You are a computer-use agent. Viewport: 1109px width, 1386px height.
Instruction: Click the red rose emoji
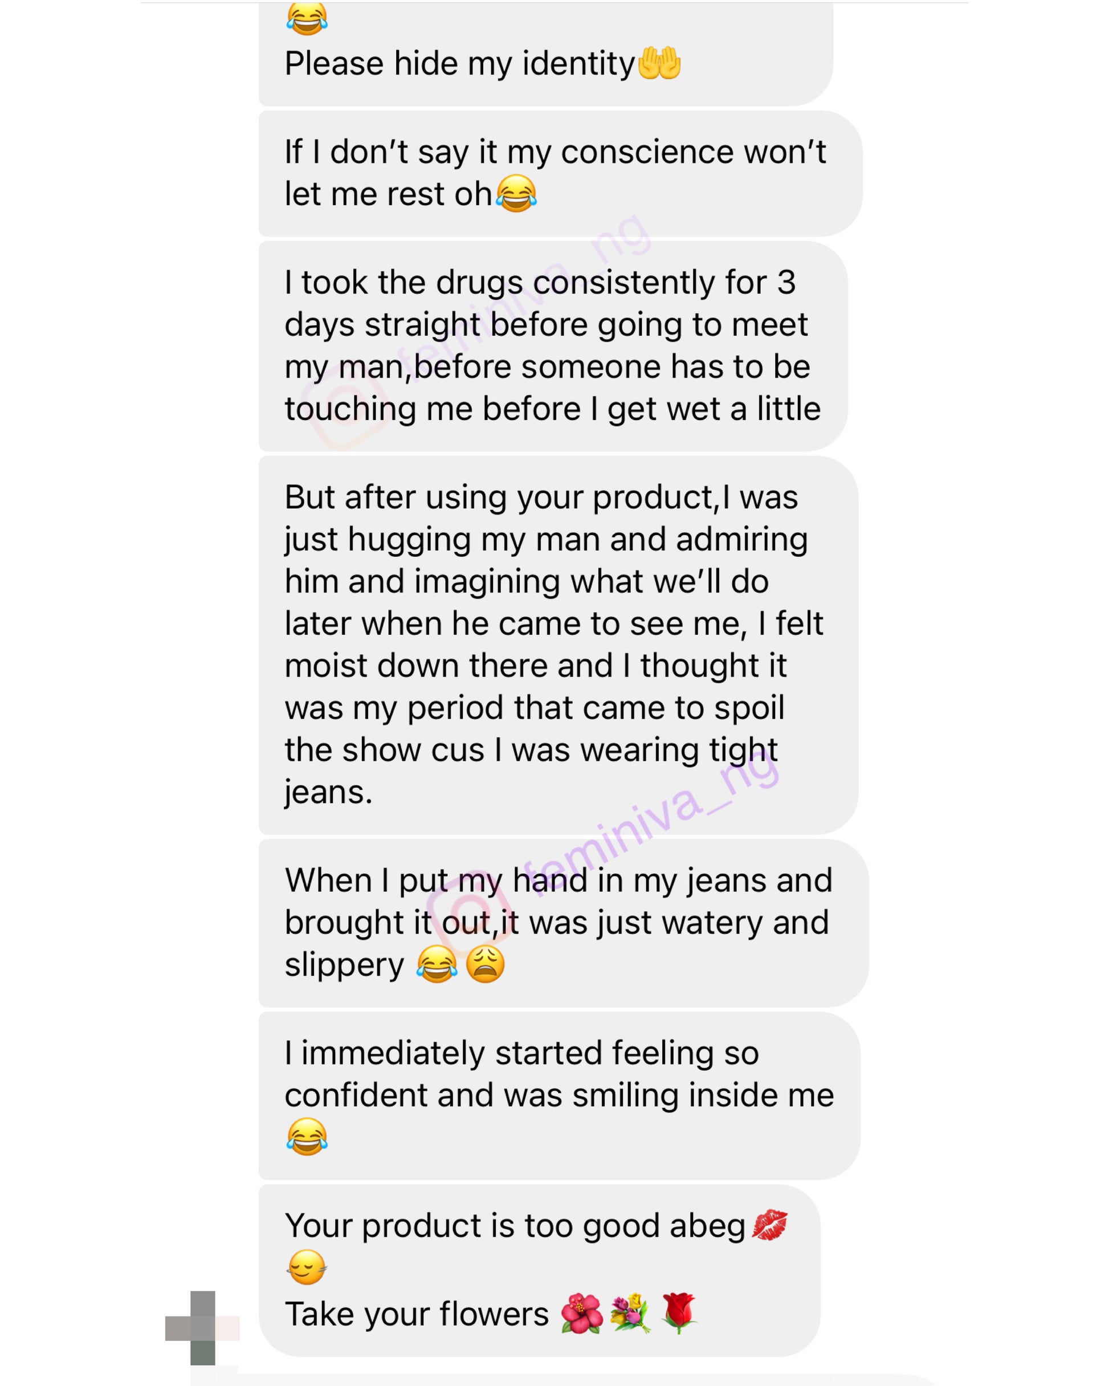tap(679, 1314)
